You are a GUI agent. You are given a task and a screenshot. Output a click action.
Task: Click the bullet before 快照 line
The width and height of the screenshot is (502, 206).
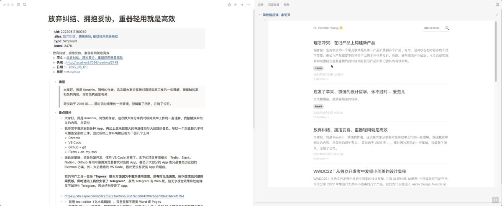[54, 63]
